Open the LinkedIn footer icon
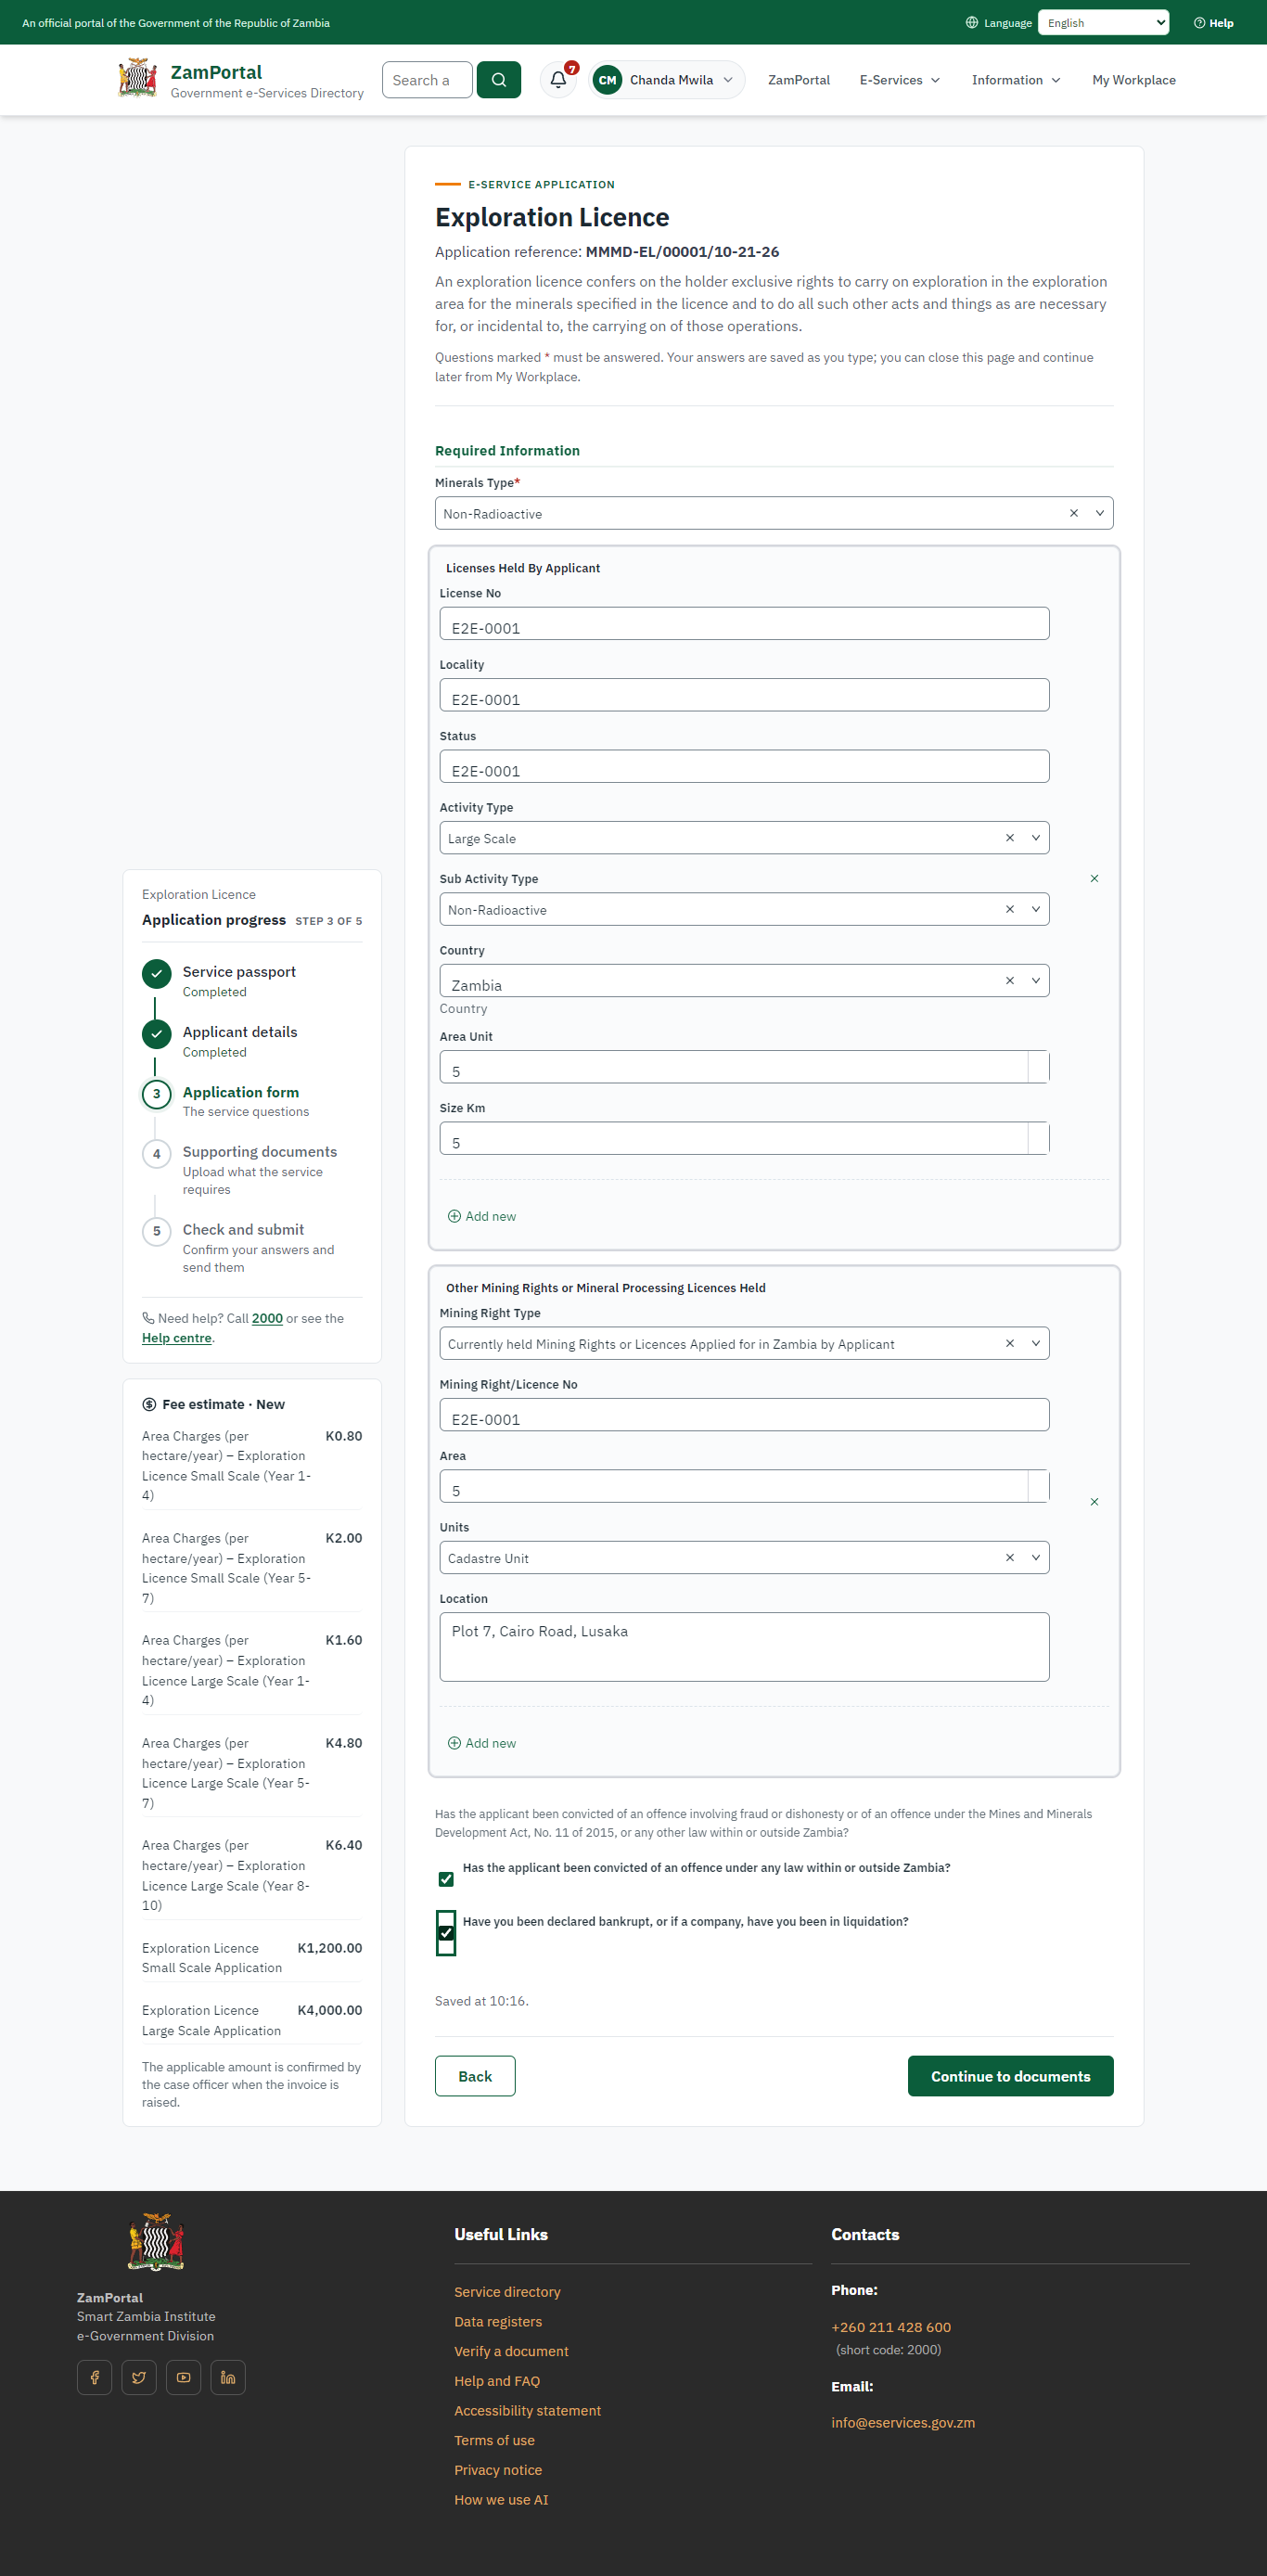Image resolution: width=1267 pixels, height=2576 pixels. (x=228, y=2377)
